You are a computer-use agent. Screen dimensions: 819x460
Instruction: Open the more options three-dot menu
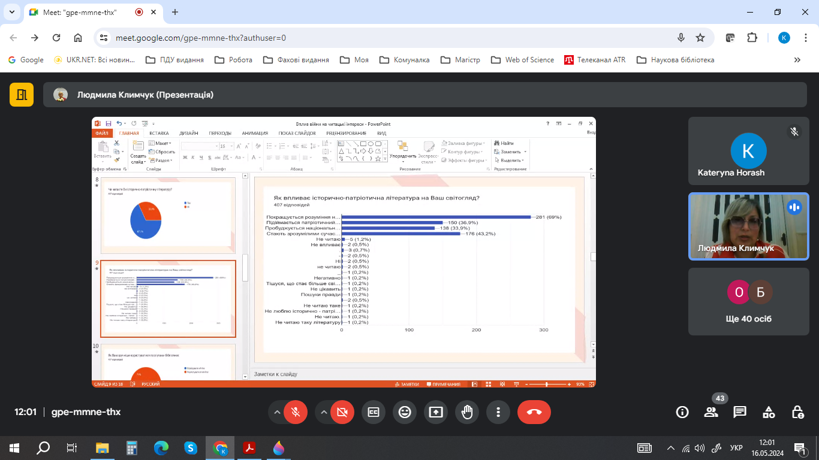[x=498, y=412]
